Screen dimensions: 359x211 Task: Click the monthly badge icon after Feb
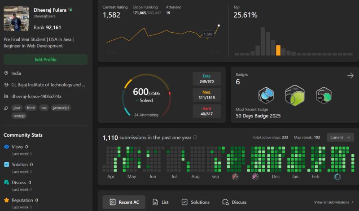coord(337,177)
